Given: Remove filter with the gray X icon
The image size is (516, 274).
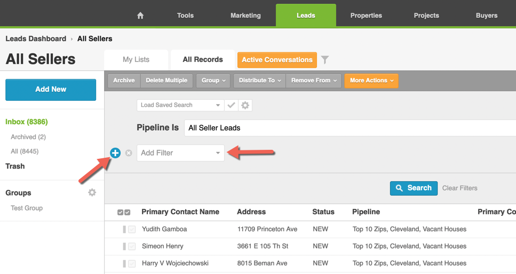Looking at the screenshot, I should (x=129, y=153).
